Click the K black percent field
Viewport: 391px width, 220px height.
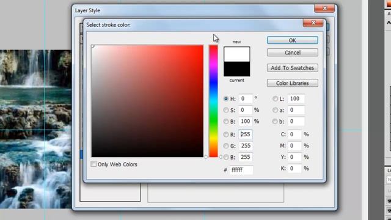point(294,169)
